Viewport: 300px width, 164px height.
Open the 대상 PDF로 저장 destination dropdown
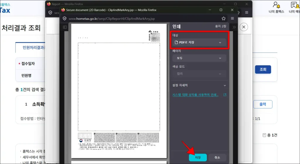pyautogui.click(x=199, y=43)
